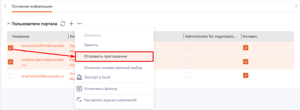
Task: Click the Название column header
Action: coord(21,36)
